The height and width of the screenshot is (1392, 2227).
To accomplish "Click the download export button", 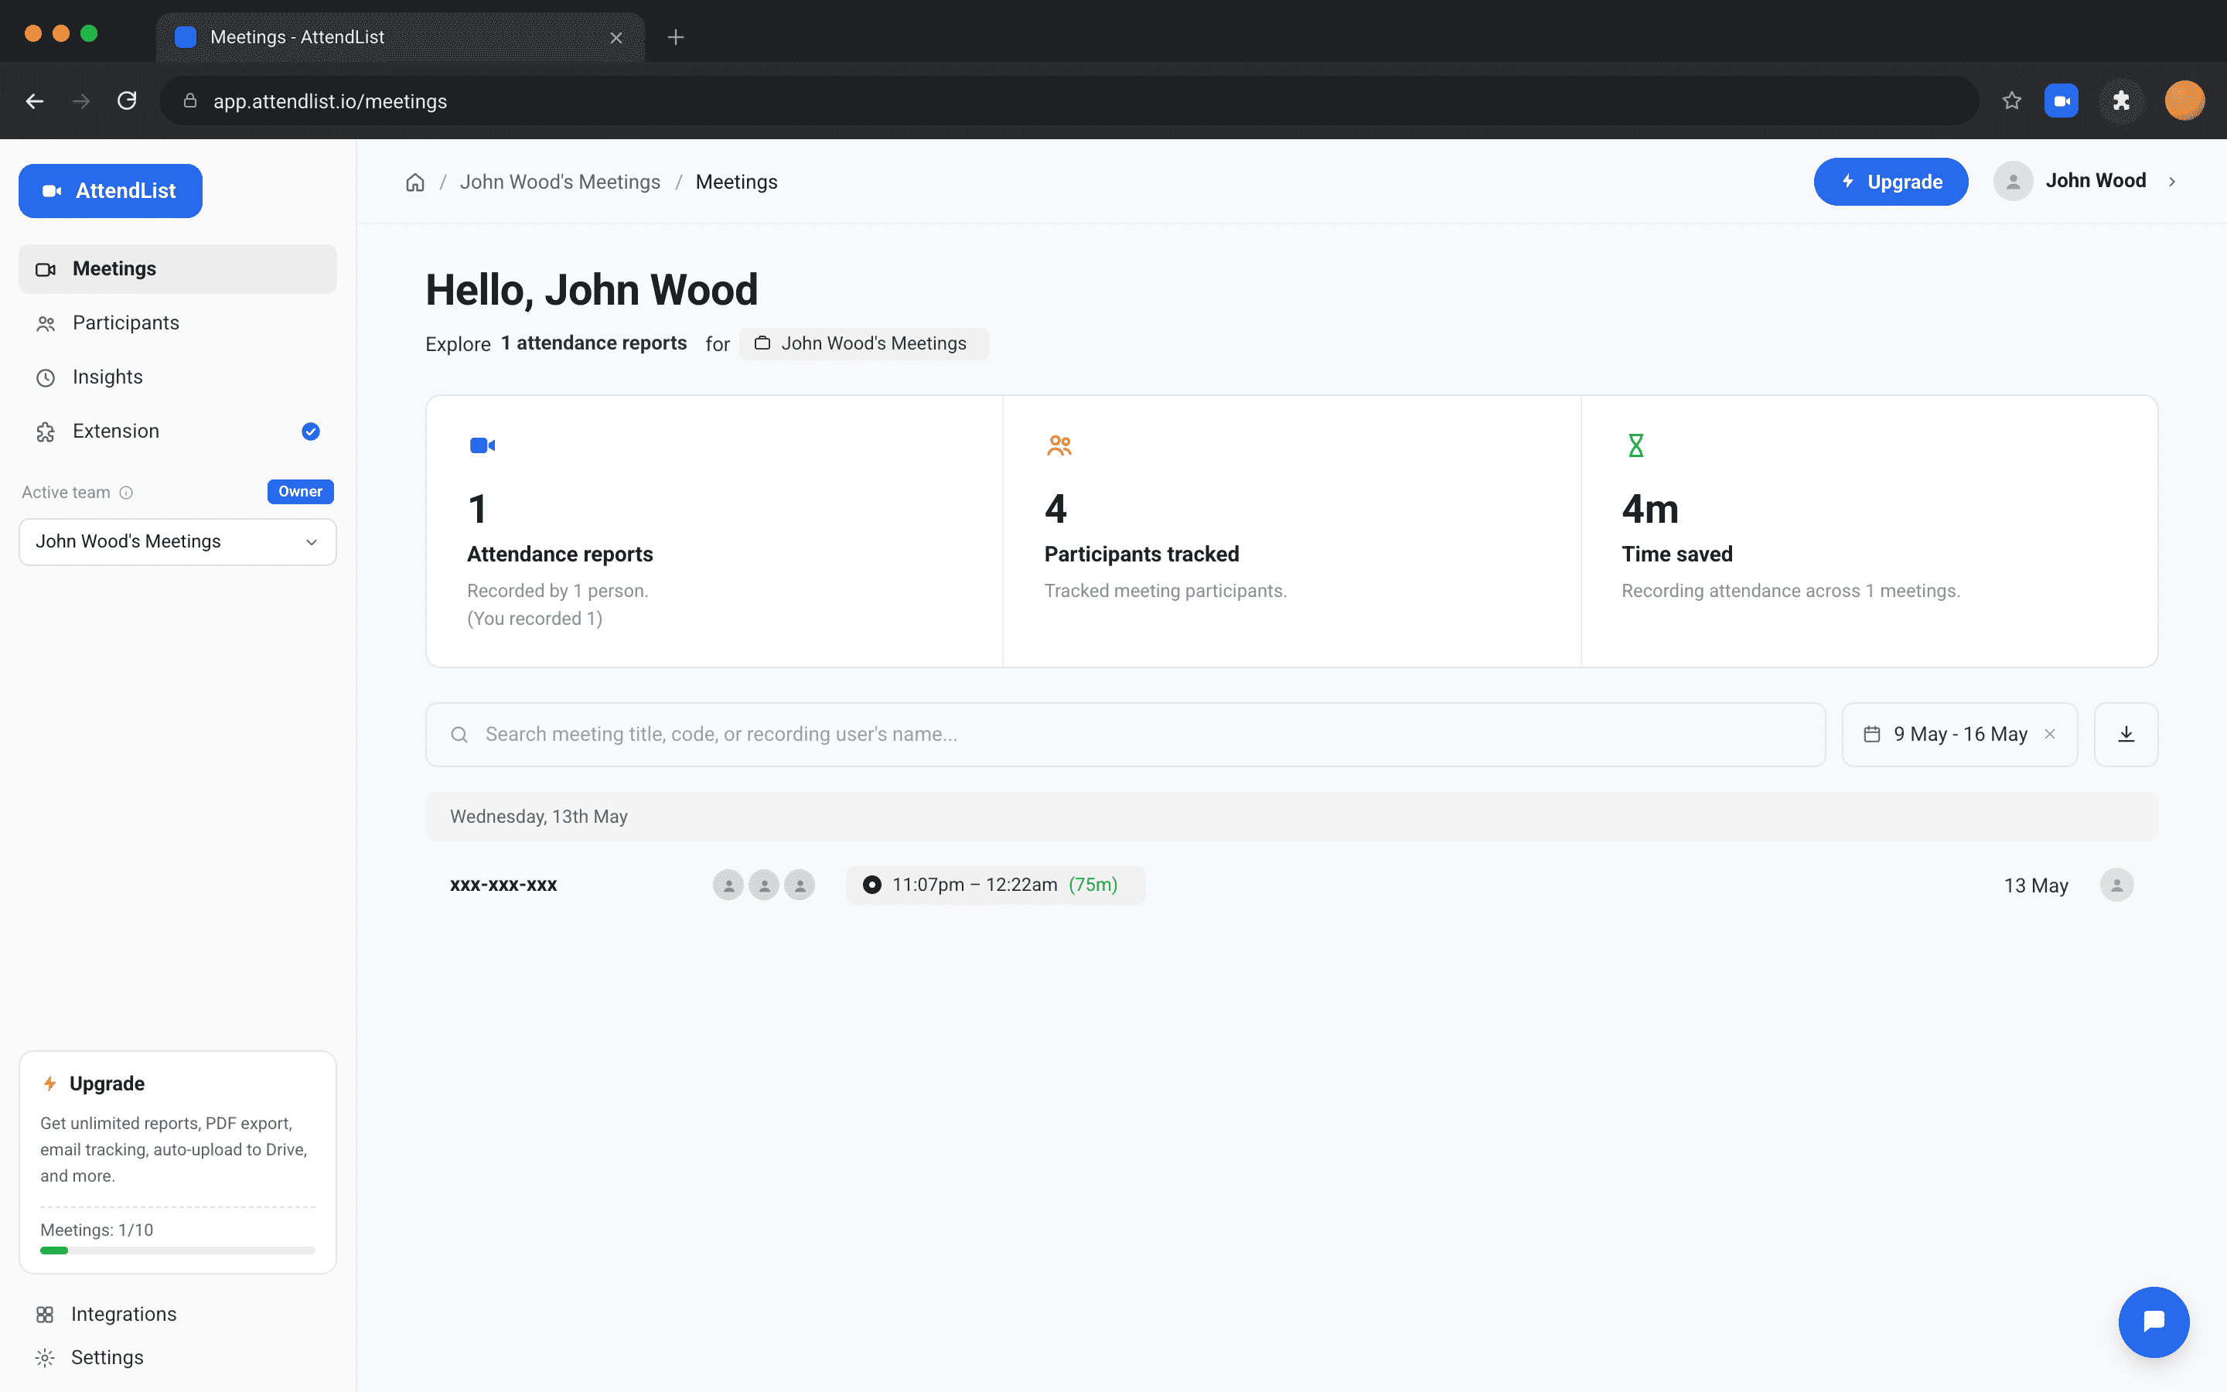I will click(x=2126, y=735).
